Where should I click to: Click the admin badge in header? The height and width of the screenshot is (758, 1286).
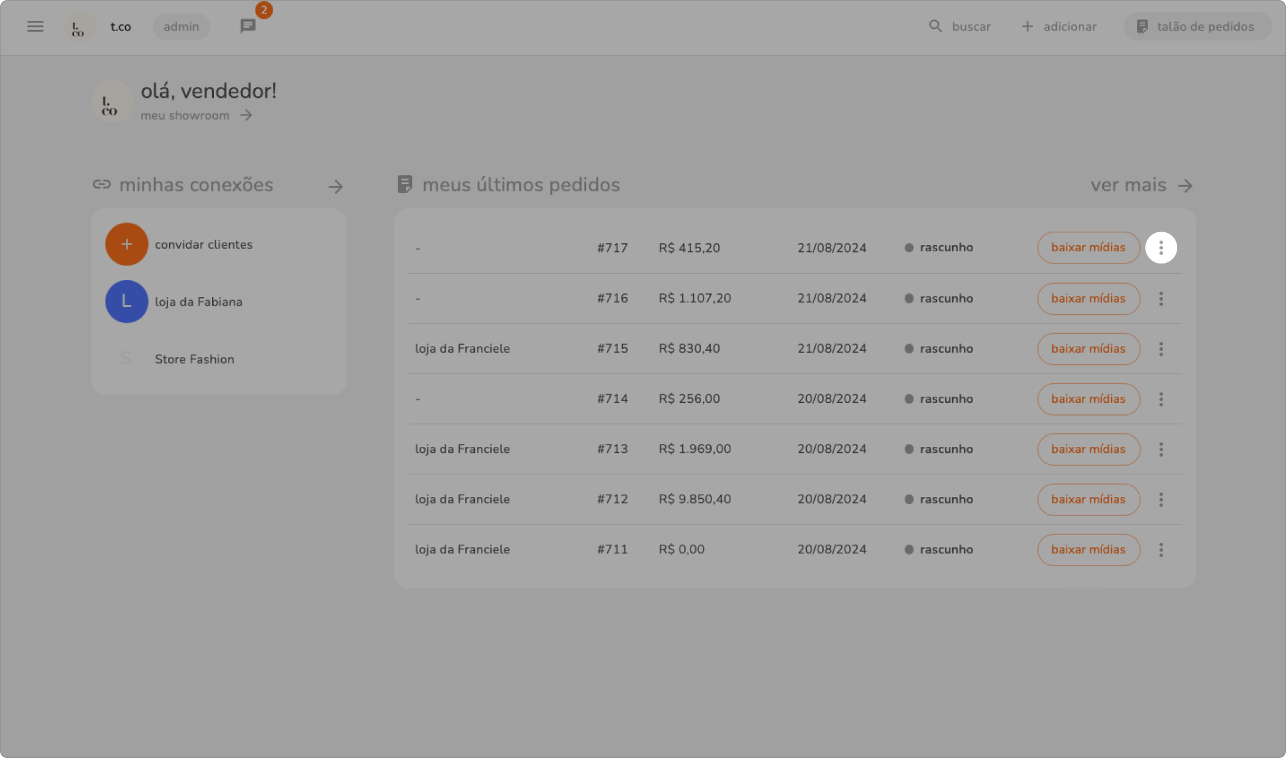181,26
